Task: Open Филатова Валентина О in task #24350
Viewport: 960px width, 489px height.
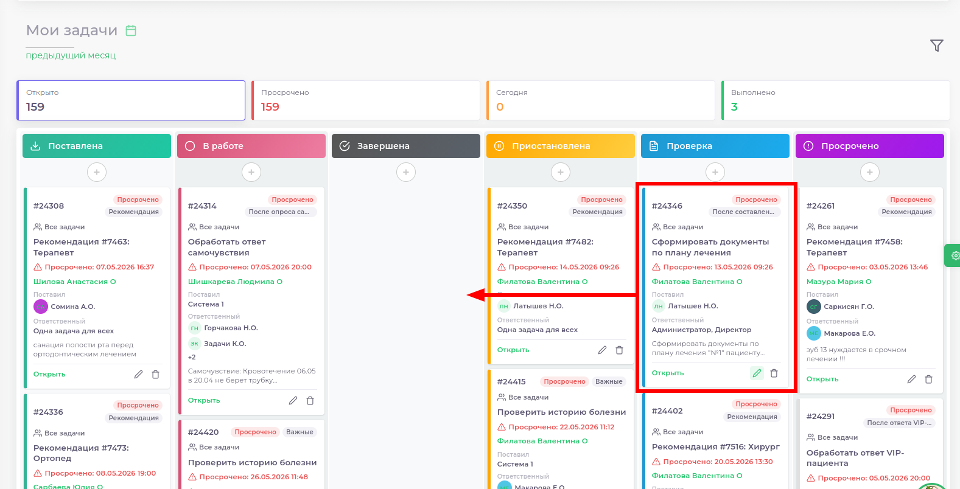Action: [x=542, y=282]
